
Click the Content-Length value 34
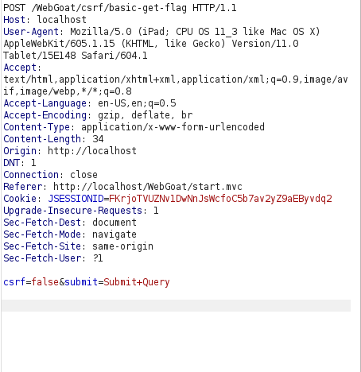point(98,139)
